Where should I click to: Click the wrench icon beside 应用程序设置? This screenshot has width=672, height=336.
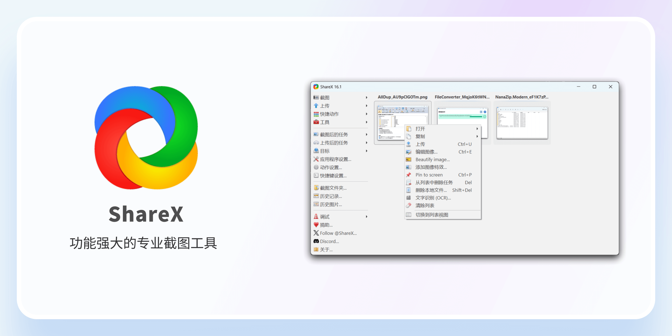click(x=316, y=159)
